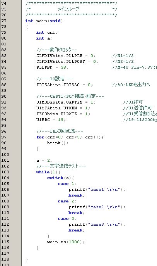The width and height of the screenshot is (157, 266).
Task: Click the printf "case3" line
Action: tap(97, 225)
